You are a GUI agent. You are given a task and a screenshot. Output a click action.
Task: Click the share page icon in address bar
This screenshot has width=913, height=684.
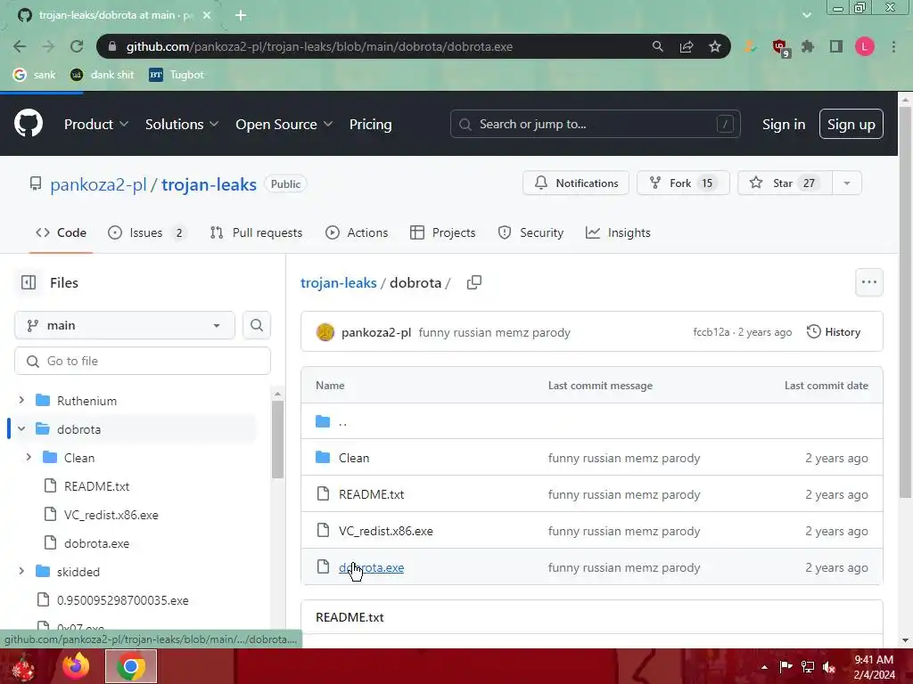686,46
